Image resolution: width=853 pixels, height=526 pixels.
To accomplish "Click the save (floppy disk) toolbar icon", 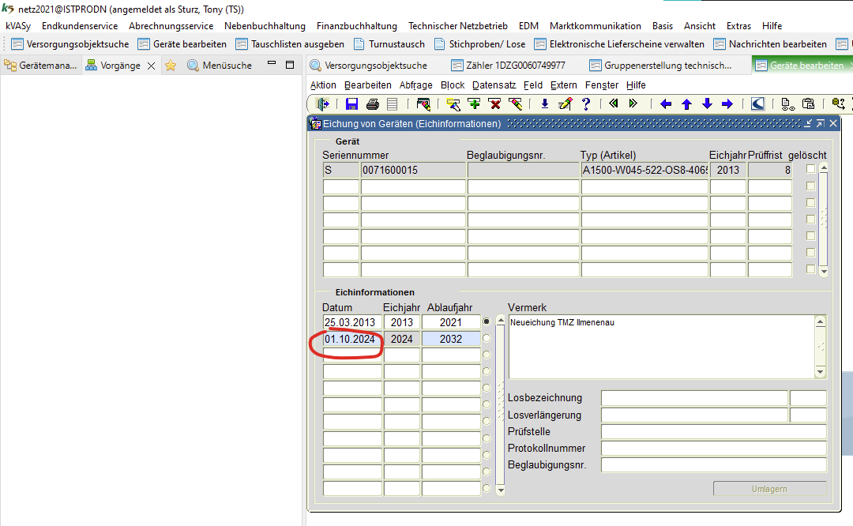I will 352,103.
